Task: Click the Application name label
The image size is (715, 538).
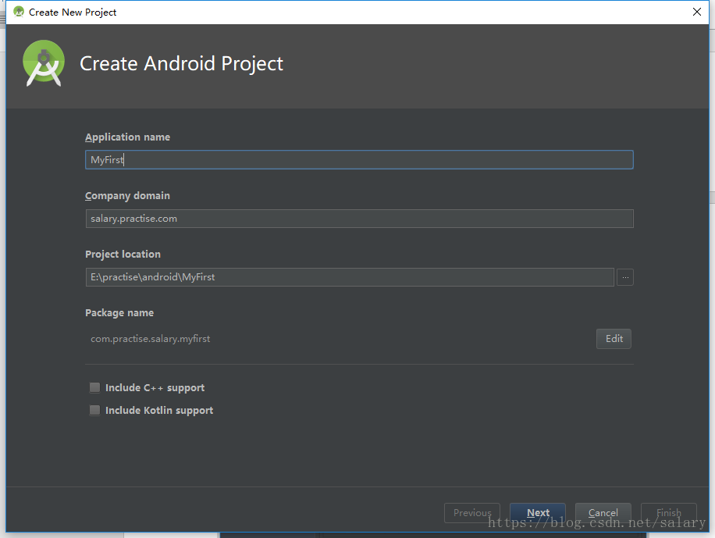Action: (x=128, y=137)
